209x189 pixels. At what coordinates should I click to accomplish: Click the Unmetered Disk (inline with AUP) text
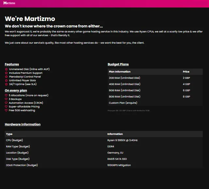pos(29,69)
